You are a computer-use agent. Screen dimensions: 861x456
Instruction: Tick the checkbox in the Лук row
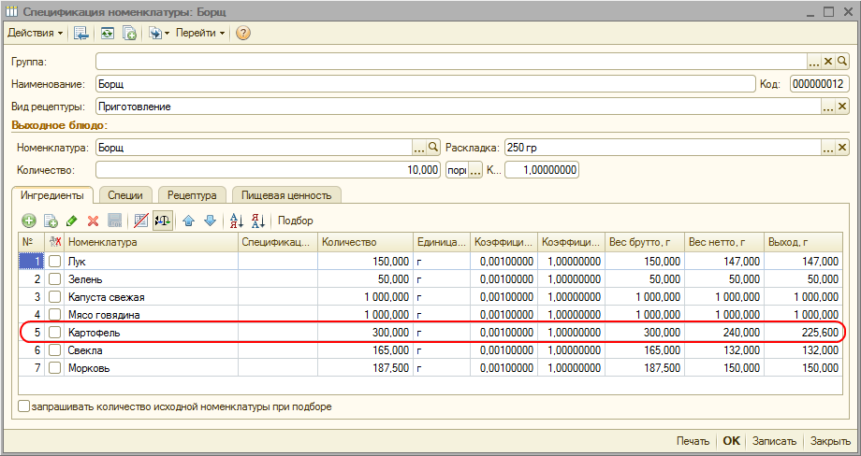tap(55, 262)
